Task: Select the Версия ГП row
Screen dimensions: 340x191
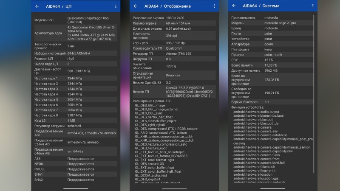Action: pos(174,92)
